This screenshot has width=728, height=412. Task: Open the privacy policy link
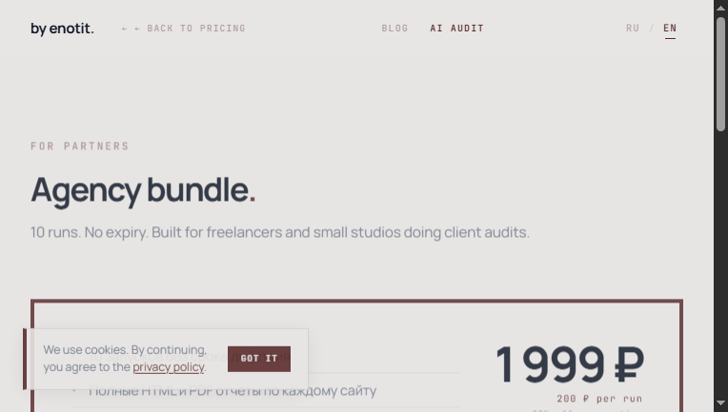[x=168, y=367]
